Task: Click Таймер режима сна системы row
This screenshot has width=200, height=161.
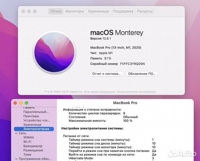Action: [111, 140]
